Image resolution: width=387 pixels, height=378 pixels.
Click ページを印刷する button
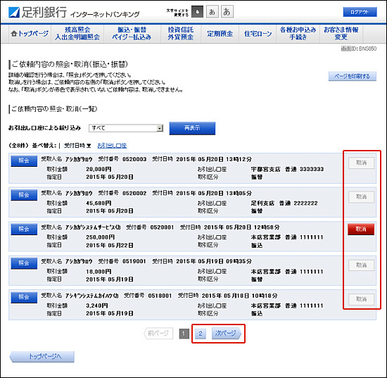click(x=353, y=76)
